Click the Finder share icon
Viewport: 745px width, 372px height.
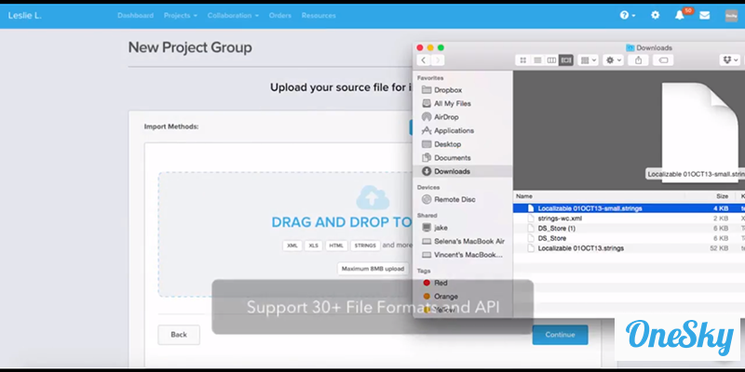tap(638, 60)
